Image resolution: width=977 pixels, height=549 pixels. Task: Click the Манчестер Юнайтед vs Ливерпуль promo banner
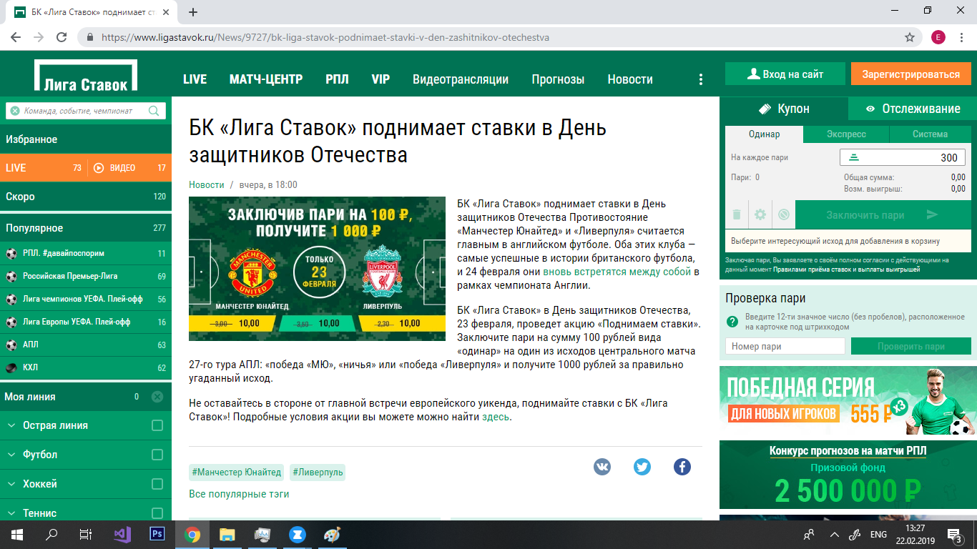(x=317, y=269)
